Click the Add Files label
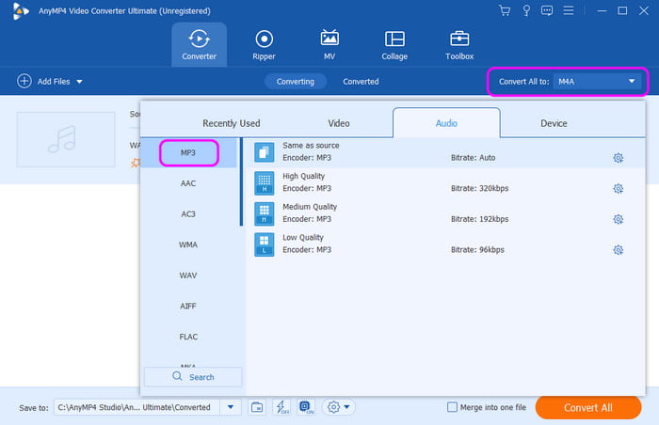 click(54, 82)
